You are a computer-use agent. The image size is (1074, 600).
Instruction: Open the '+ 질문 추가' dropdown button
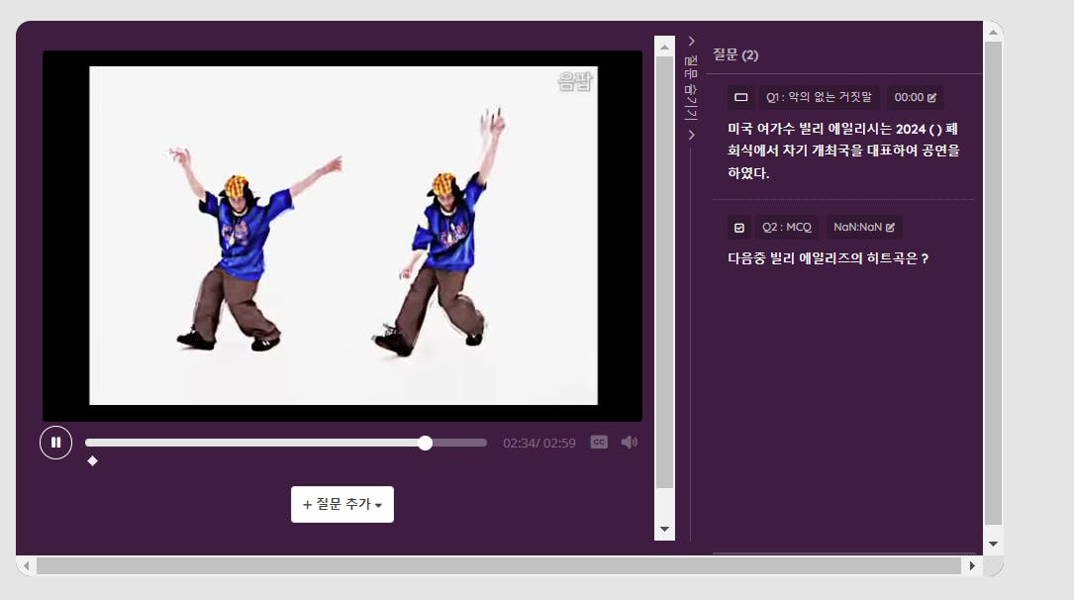coord(342,504)
